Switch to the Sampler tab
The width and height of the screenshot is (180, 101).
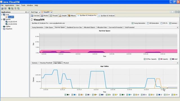tap(63, 16)
